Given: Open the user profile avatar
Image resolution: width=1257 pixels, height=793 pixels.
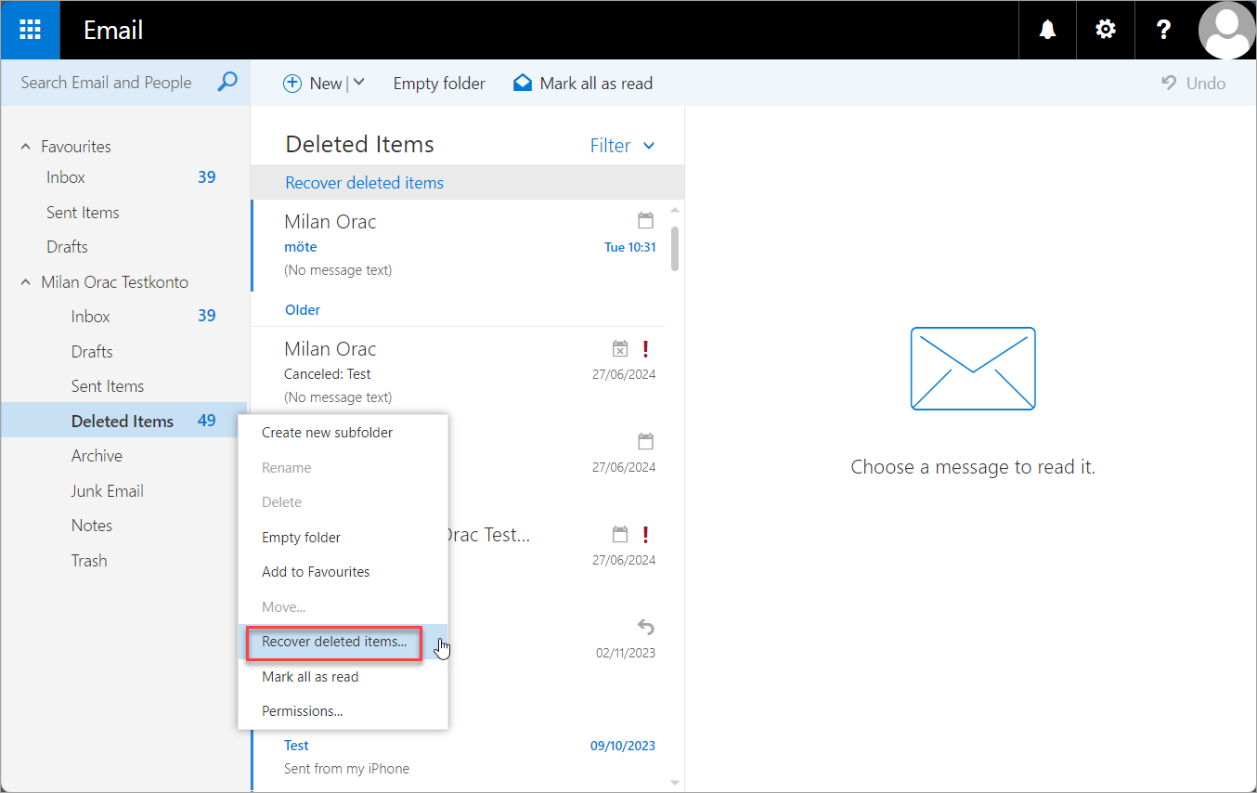Looking at the screenshot, I should [x=1227, y=30].
